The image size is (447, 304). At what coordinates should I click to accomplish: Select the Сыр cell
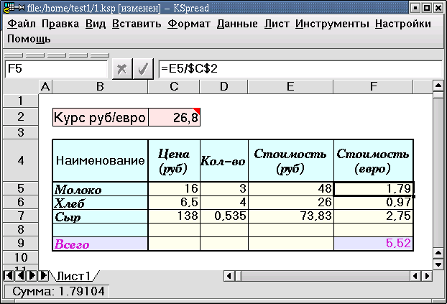click(x=101, y=216)
